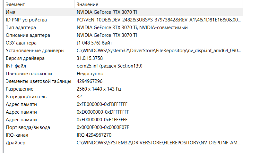268x153 pixels.
Task: Select the "Тип адаптера" row
Action: [x=21, y=28]
